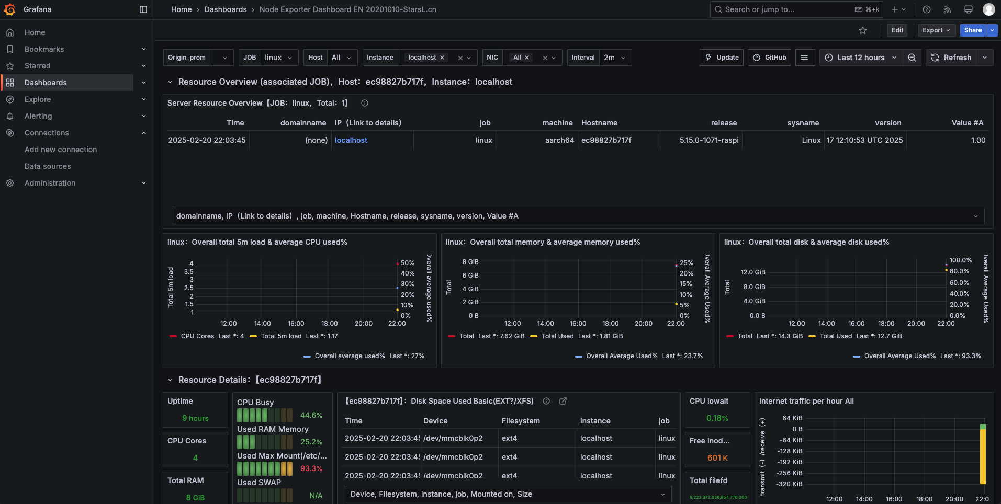Screen dimensions: 1001x504
Task: Remove localhost tag from Instance filter
Action: [442, 58]
